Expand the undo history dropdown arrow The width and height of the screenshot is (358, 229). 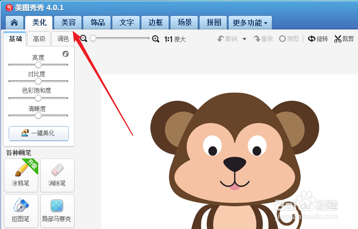pyautogui.click(x=245, y=39)
